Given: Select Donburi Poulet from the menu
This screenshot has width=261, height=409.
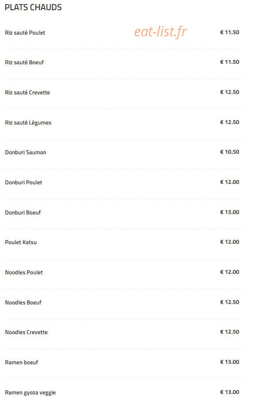Looking at the screenshot, I should click(23, 182).
